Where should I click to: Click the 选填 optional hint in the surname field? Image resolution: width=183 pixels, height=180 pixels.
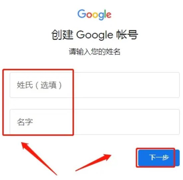pos(48,85)
